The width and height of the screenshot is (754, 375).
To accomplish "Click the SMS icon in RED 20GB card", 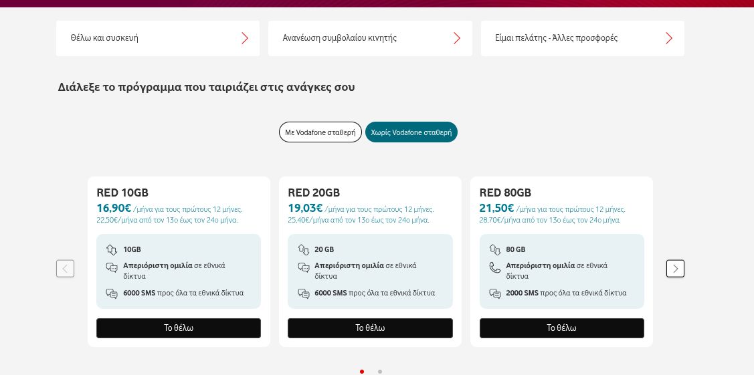I will click(303, 293).
